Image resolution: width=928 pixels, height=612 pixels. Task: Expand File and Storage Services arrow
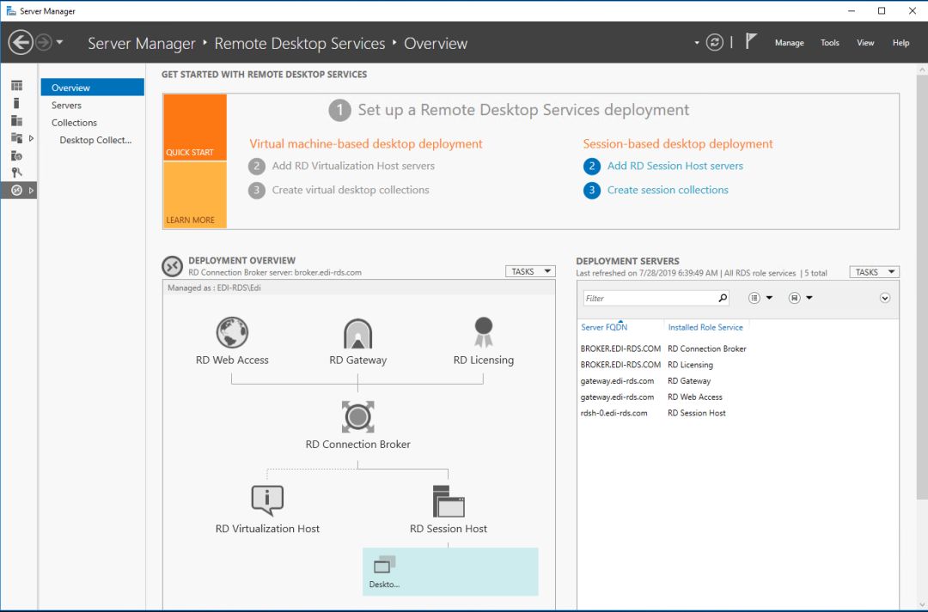coord(32,138)
